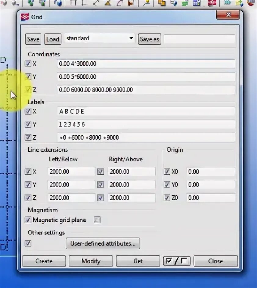
Task: Click the Create button
Action: click(x=44, y=261)
